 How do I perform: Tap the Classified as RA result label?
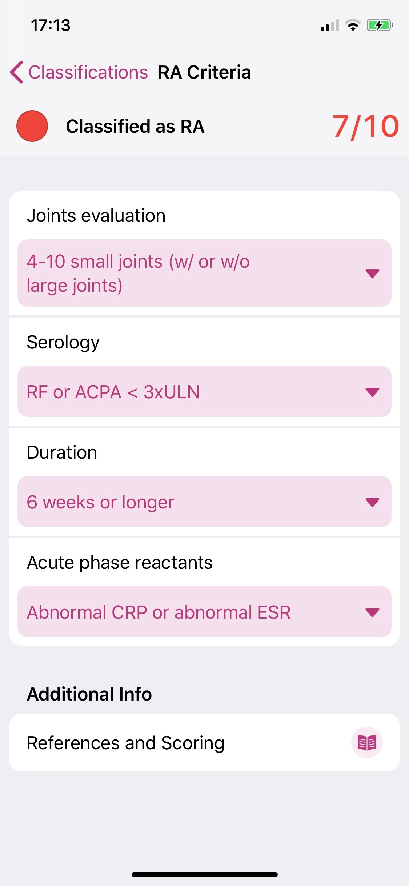135,126
